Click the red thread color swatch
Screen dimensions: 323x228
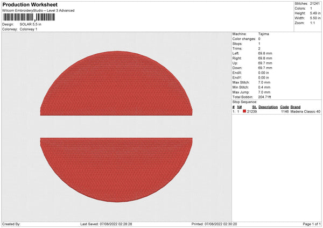click(x=244, y=111)
